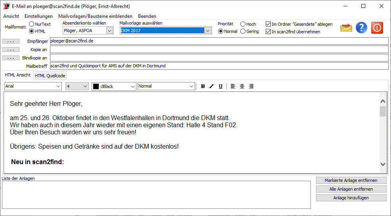Image resolution: width=391 pixels, height=216 pixels.
Task: Click the Mailbetreff subject field
Action: (219, 66)
